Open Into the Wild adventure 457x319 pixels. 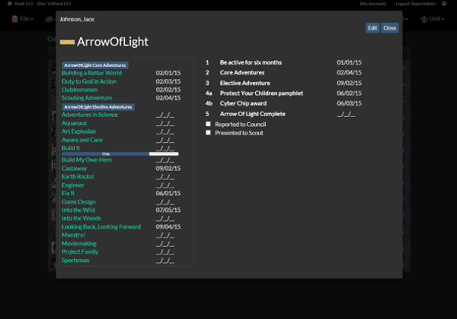78,210
